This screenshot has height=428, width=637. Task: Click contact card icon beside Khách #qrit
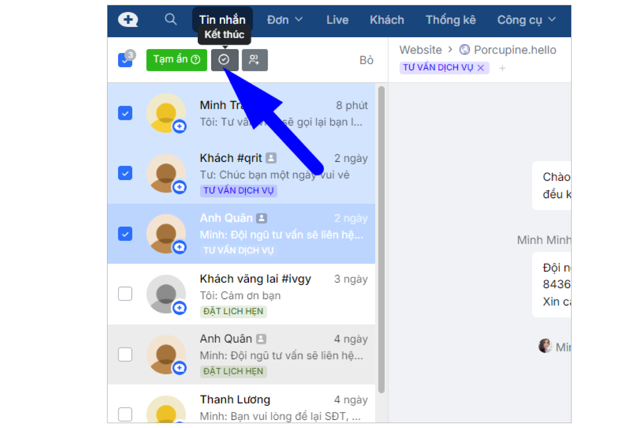(271, 158)
